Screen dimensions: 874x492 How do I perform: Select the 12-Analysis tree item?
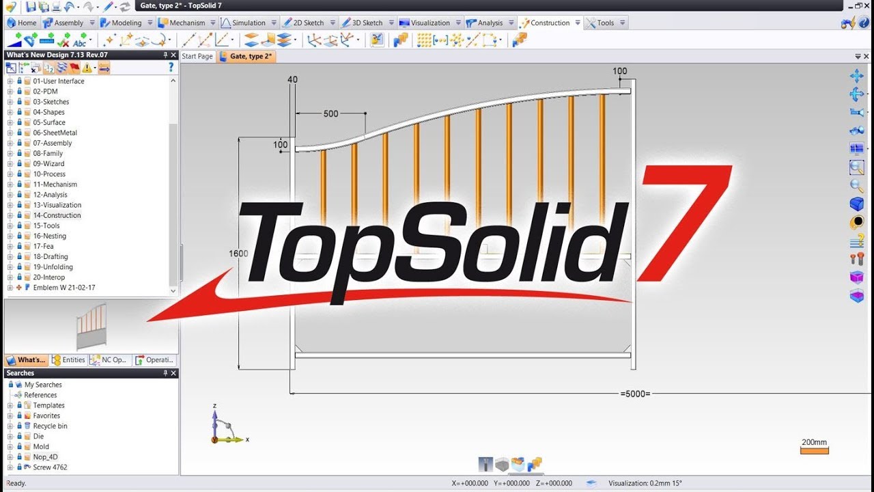click(x=50, y=195)
